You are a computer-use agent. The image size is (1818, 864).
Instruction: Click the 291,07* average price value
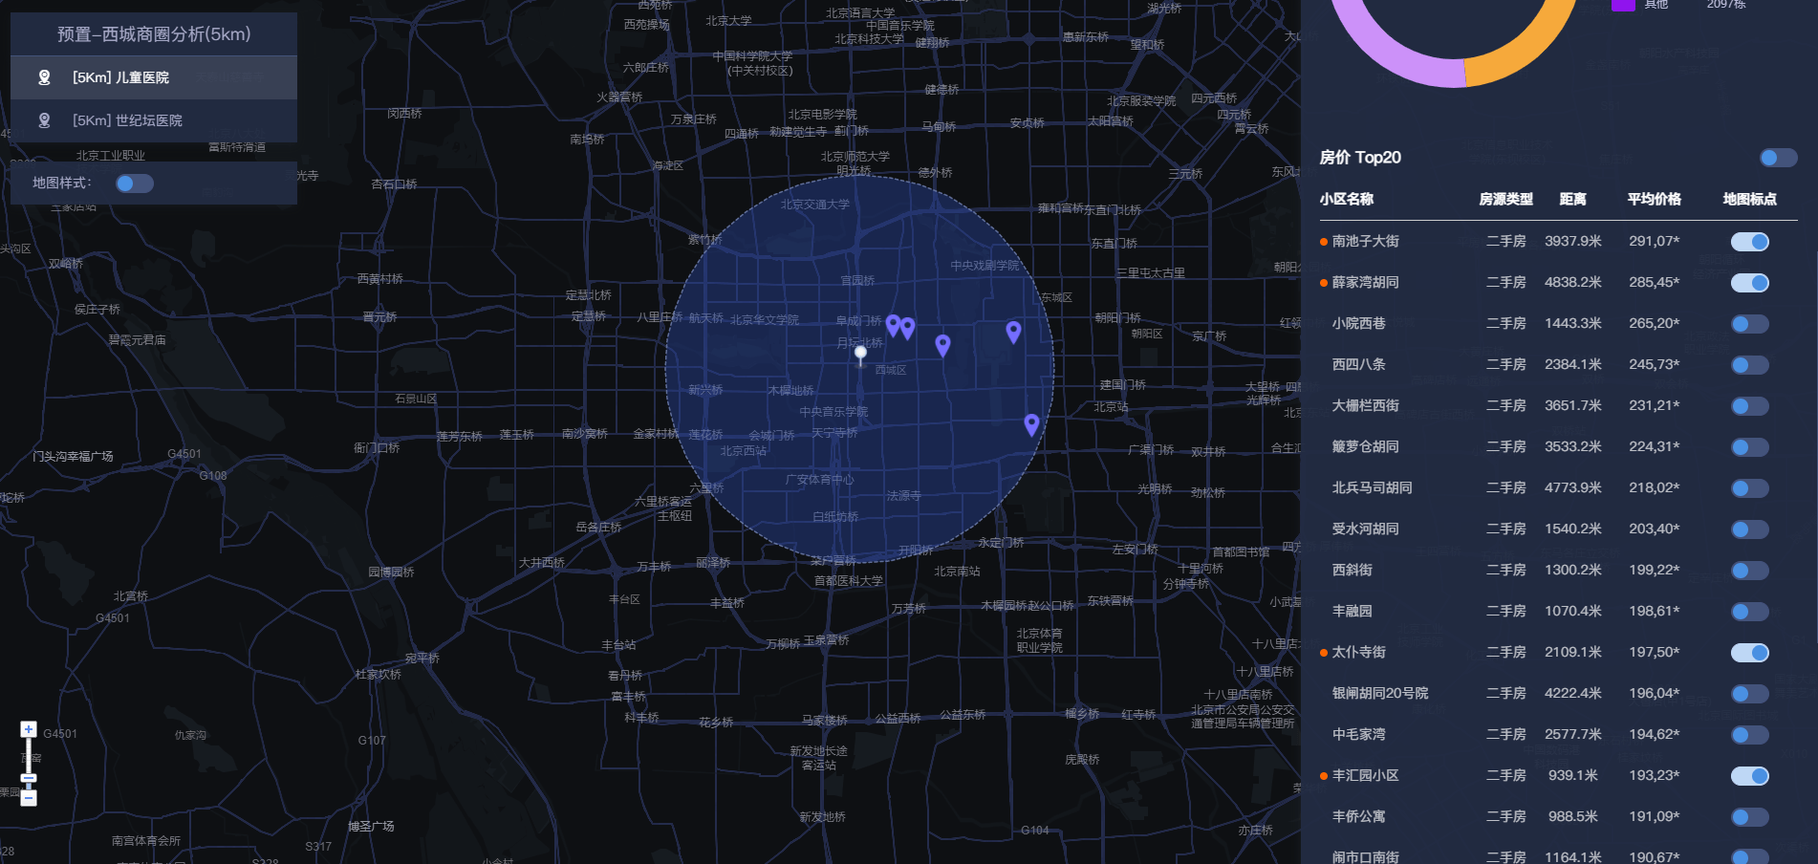click(1654, 241)
